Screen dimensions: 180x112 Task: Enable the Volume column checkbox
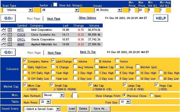coord(75,61)
